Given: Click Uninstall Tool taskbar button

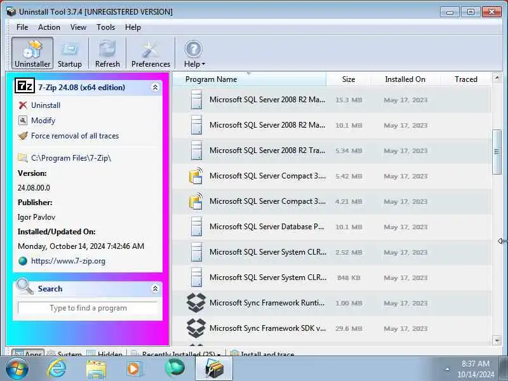Looking at the screenshot, I should tap(214, 369).
